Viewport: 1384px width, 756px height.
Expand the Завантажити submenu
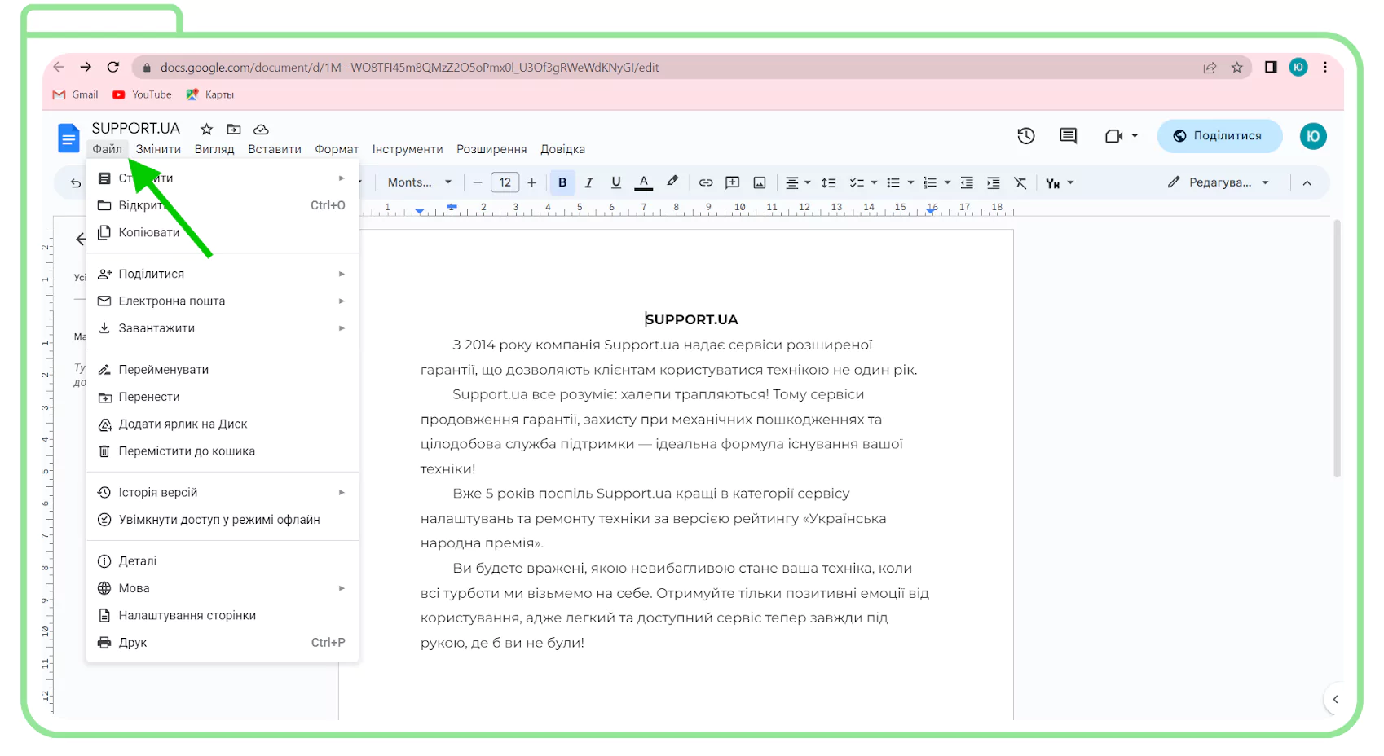pyautogui.click(x=223, y=328)
